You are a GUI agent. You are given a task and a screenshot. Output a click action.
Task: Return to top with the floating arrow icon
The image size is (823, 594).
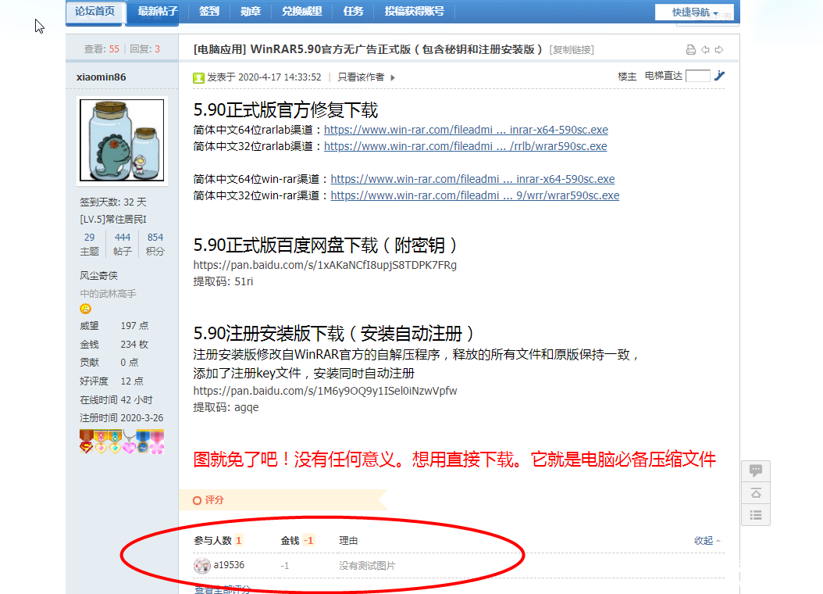click(756, 492)
